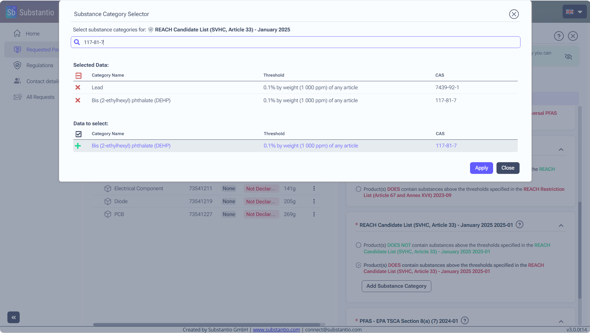Collapse REACH Candidate List section chevron
The width and height of the screenshot is (590, 333).
click(x=561, y=226)
